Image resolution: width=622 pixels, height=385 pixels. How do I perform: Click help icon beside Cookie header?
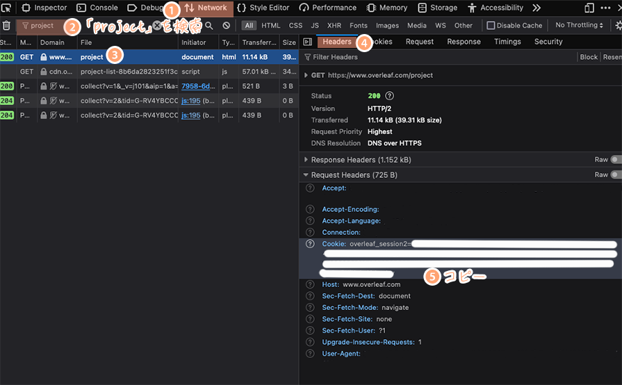(x=310, y=244)
